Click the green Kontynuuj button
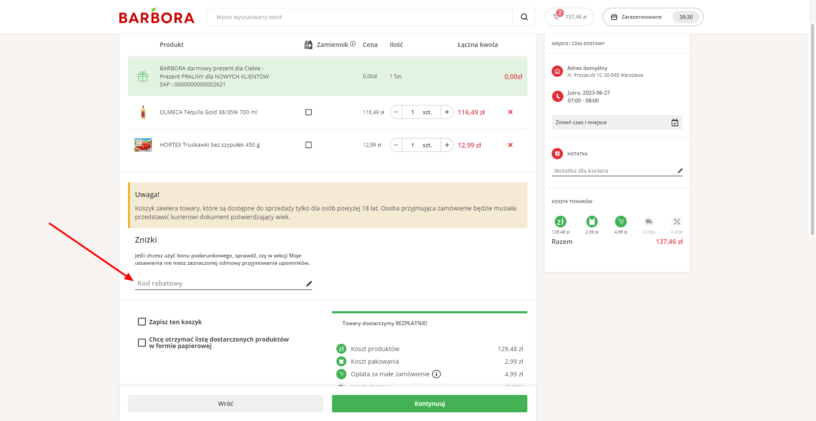The height and width of the screenshot is (421, 816). point(430,404)
